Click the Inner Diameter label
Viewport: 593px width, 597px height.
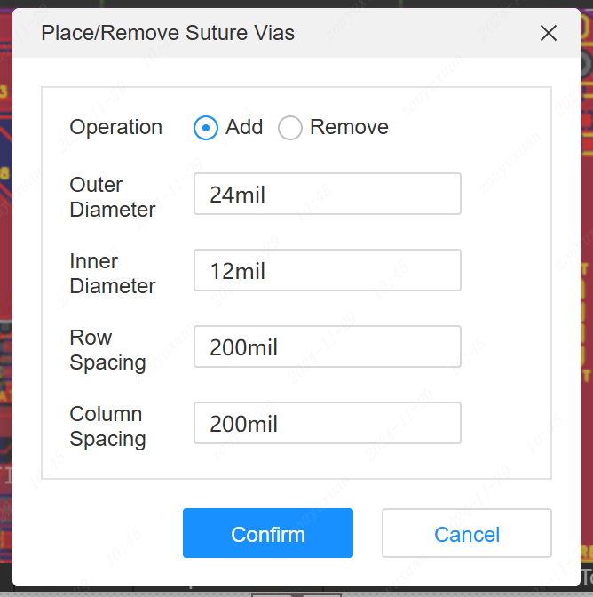pyautogui.click(x=112, y=274)
